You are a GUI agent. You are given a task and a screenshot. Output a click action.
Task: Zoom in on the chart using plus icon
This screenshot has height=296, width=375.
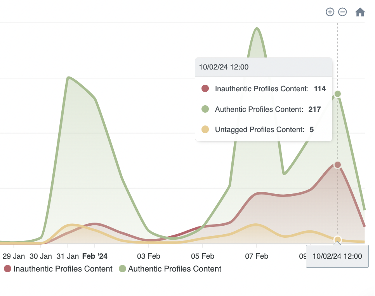click(330, 12)
